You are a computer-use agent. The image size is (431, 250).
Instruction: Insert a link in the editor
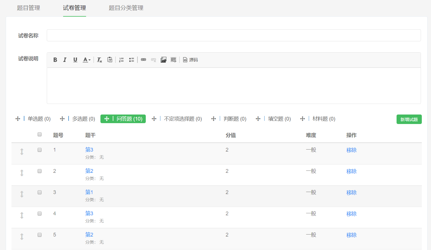click(x=143, y=60)
